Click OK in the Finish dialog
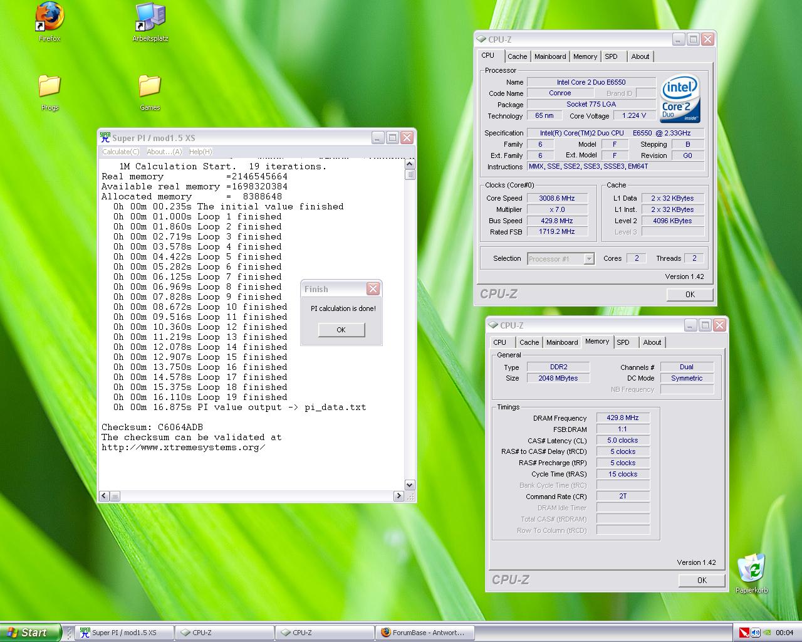Viewport: 802px width, 642px height. coord(341,330)
